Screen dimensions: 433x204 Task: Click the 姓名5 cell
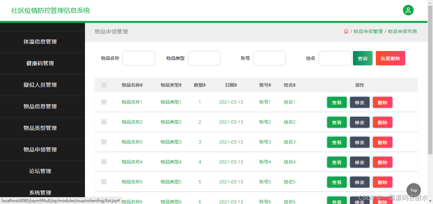pyautogui.click(x=290, y=182)
